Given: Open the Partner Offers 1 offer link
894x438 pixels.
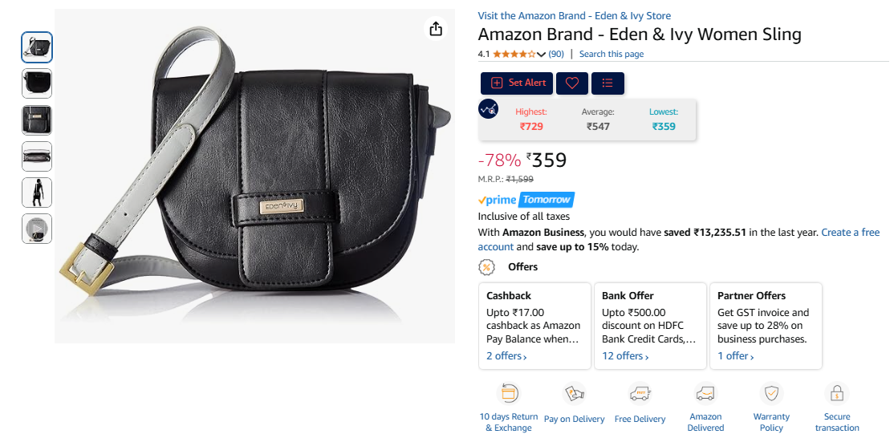Looking at the screenshot, I should [735, 356].
